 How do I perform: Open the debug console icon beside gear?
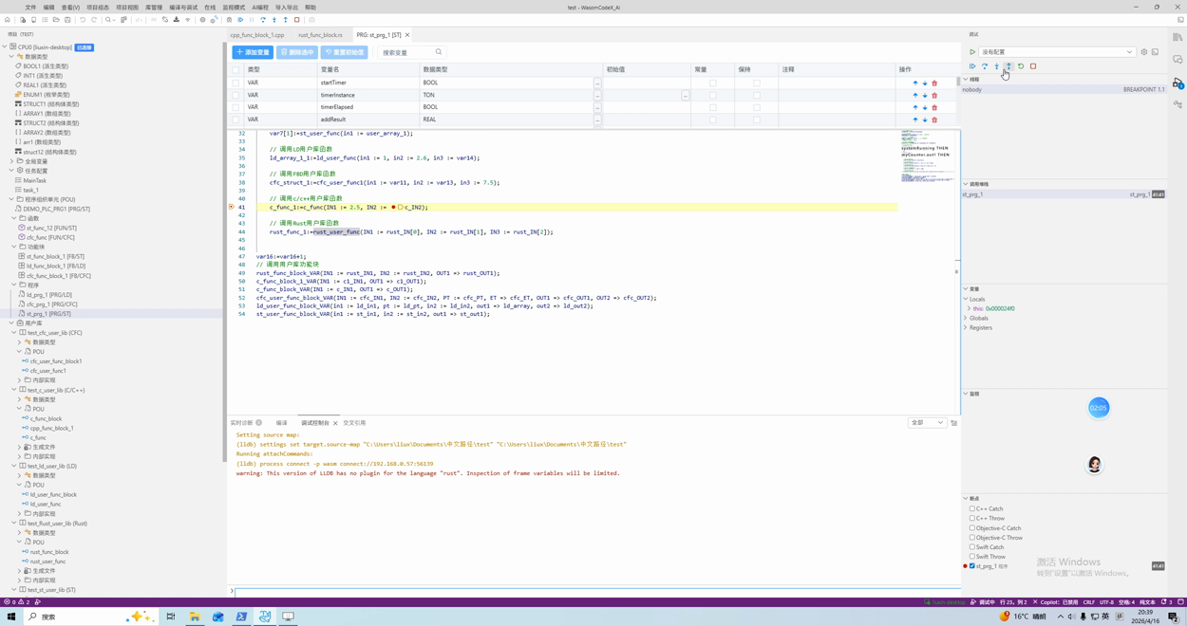click(x=1156, y=52)
